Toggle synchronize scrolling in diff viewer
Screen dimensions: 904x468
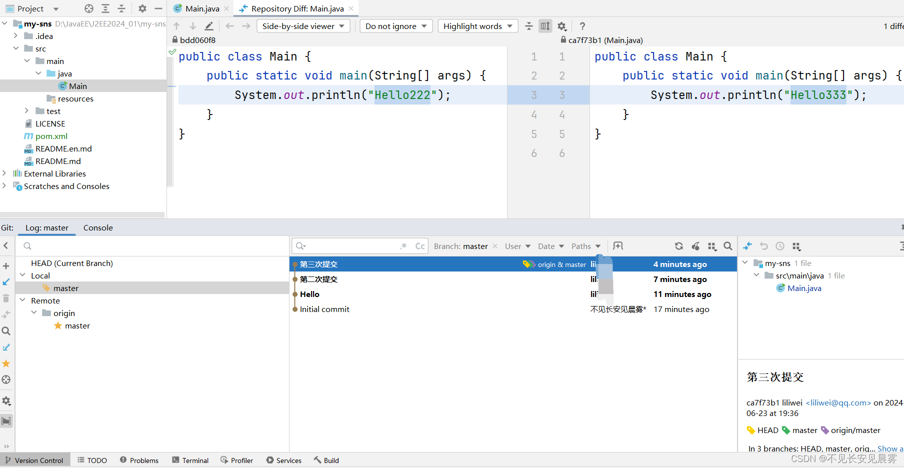point(545,26)
